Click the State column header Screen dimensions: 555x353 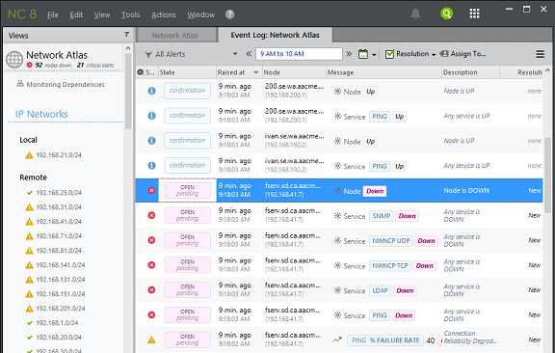click(187, 72)
